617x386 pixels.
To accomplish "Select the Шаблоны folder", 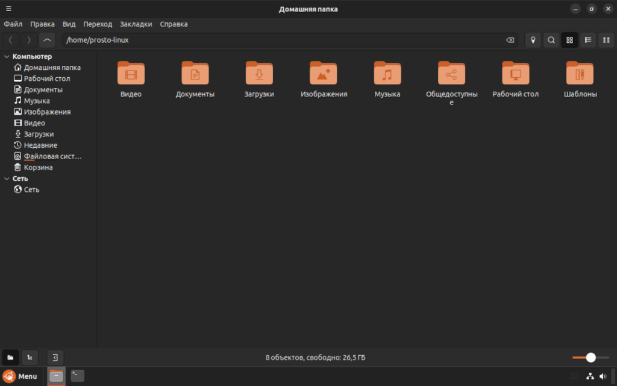I will tap(580, 80).
